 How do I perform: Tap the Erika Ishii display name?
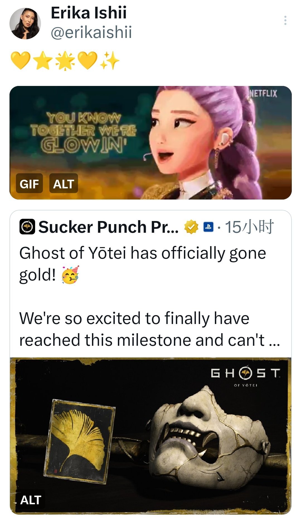point(89,13)
